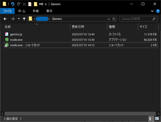Maximize the Gemini window
The width and height of the screenshot is (161, 122).
143,4
